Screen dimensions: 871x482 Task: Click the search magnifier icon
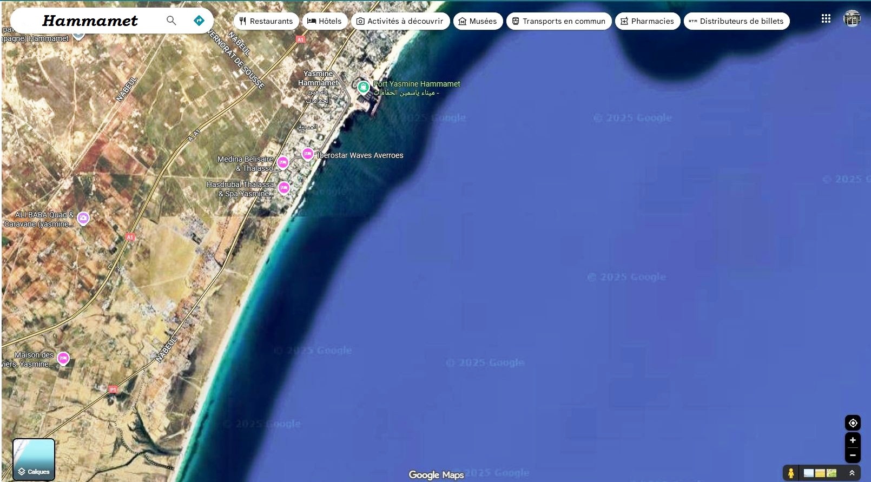pos(171,21)
